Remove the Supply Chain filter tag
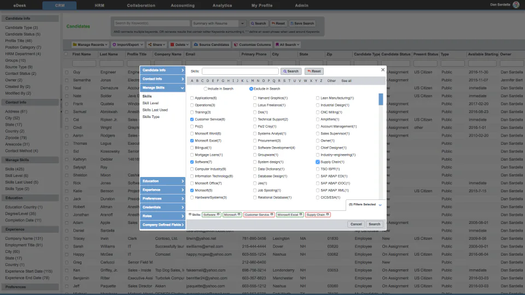The width and height of the screenshot is (525, 295). pyautogui.click(x=328, y=215)
